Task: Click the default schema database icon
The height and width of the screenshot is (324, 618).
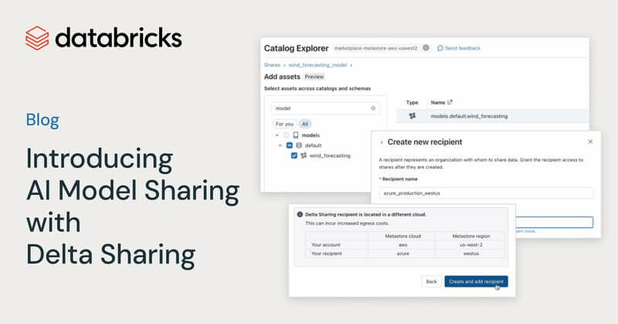Action: tap(299, 145)
